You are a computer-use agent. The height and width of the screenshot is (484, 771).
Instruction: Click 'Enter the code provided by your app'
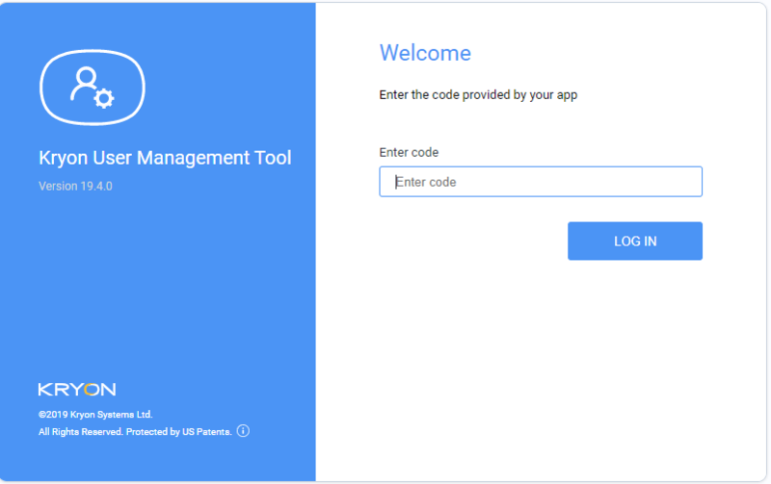[478, 94]
